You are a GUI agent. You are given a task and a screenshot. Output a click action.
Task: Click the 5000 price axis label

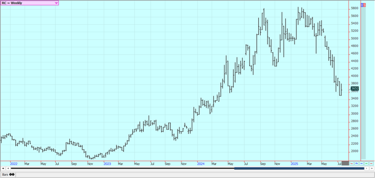pos(354,38)
